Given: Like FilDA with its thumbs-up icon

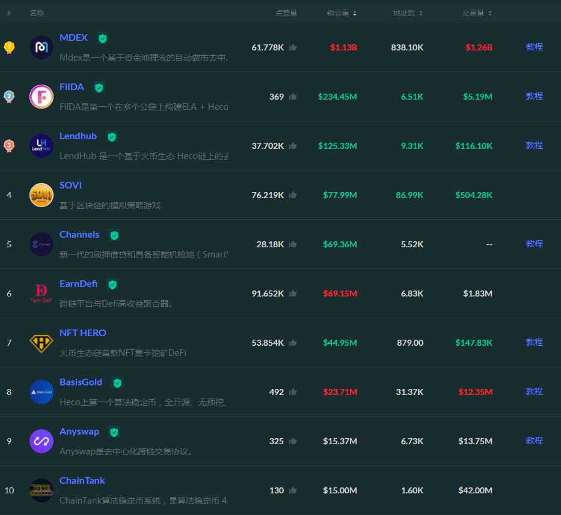Looking at the screenshot, I should point(293,97).
